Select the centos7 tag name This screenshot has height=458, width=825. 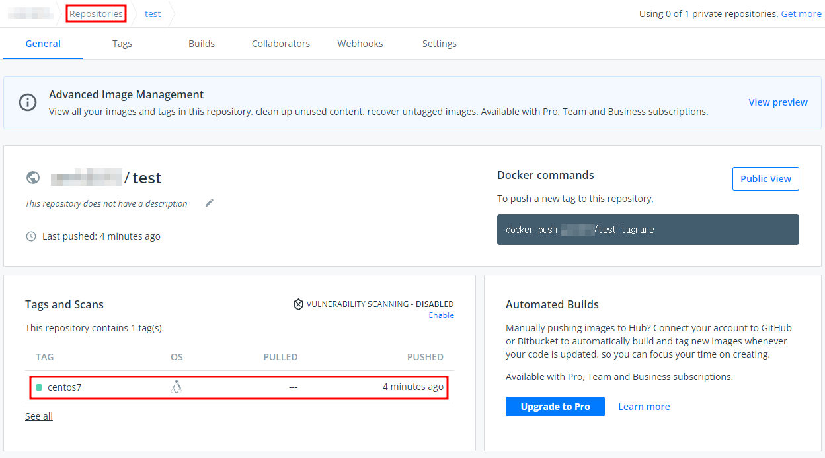[x=64, y=387]
